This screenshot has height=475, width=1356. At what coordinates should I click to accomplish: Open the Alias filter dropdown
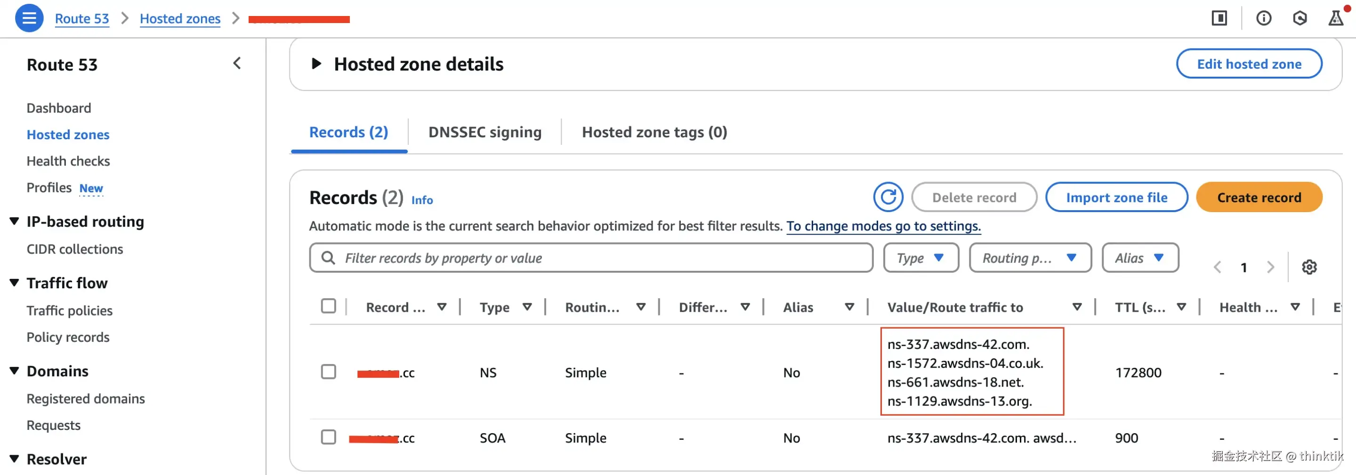pos(1139,258)
